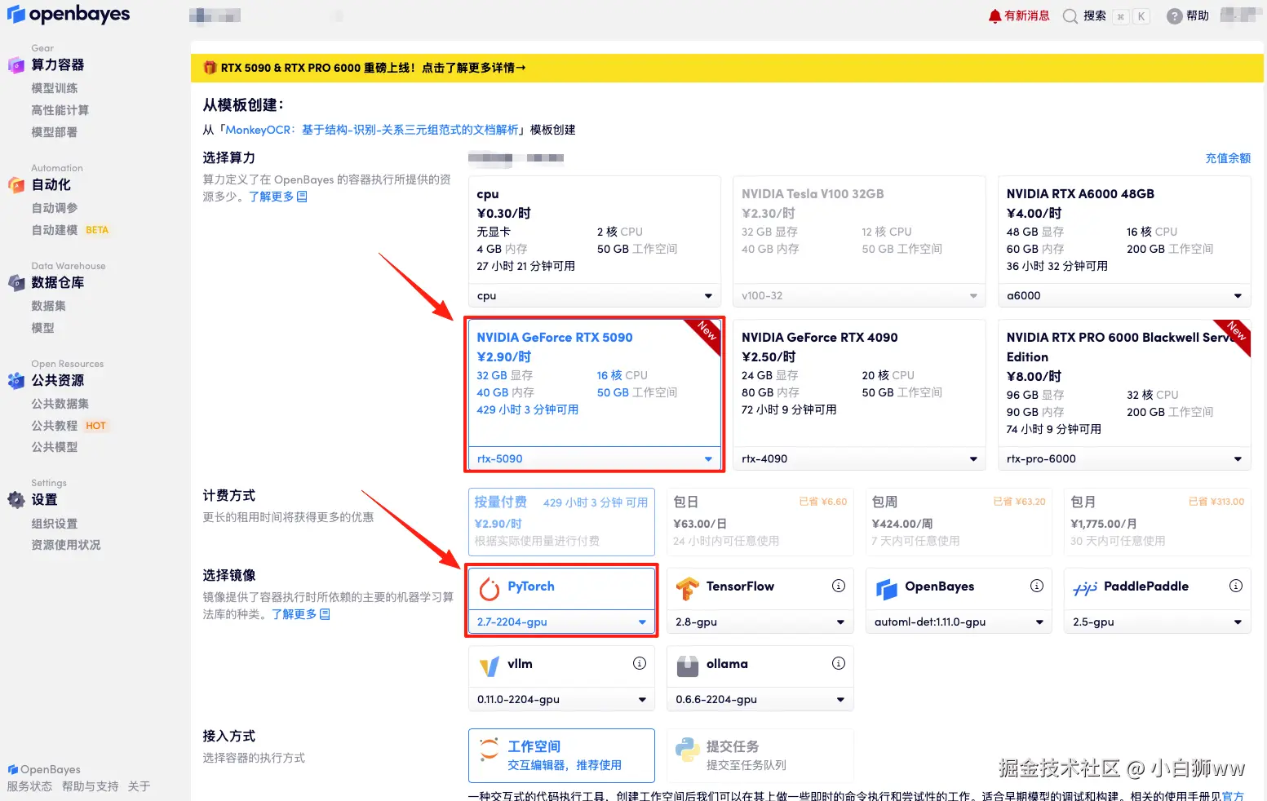1267x801 pixels.
Task: Open the help question mark icon
Action: click(x=1174, y=16)
